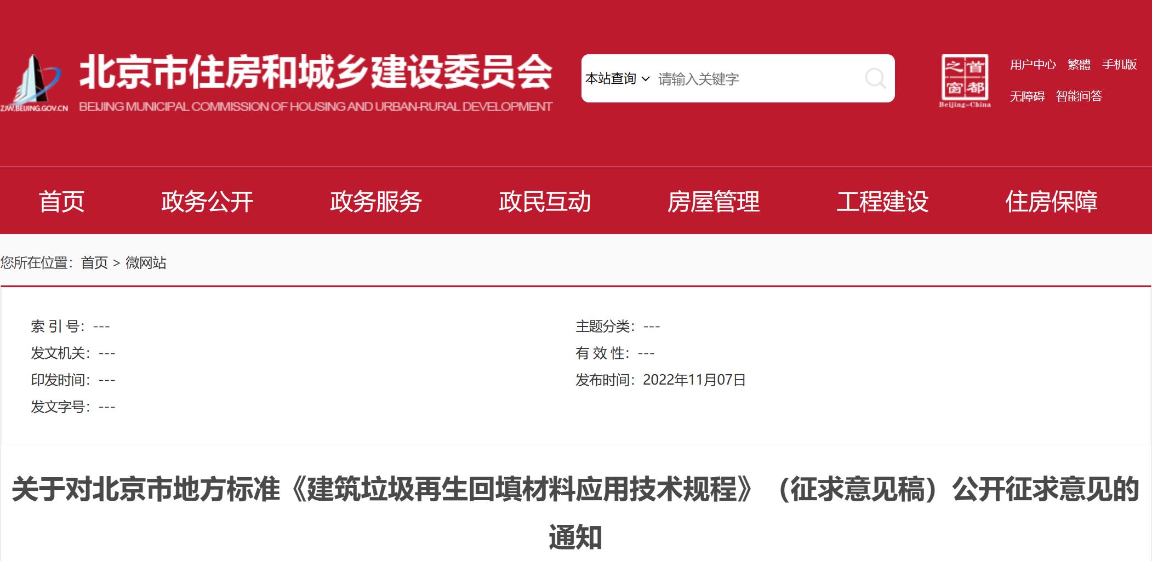Open the 政务服务 navigation menu

tap(376, 202)
